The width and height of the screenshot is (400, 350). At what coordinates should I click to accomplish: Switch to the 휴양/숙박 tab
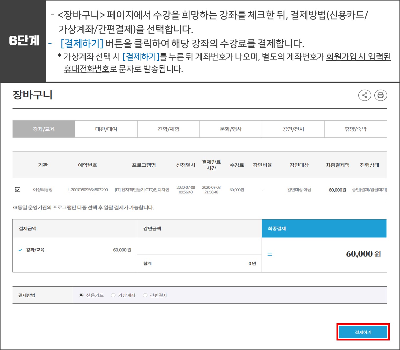[356, 129]
